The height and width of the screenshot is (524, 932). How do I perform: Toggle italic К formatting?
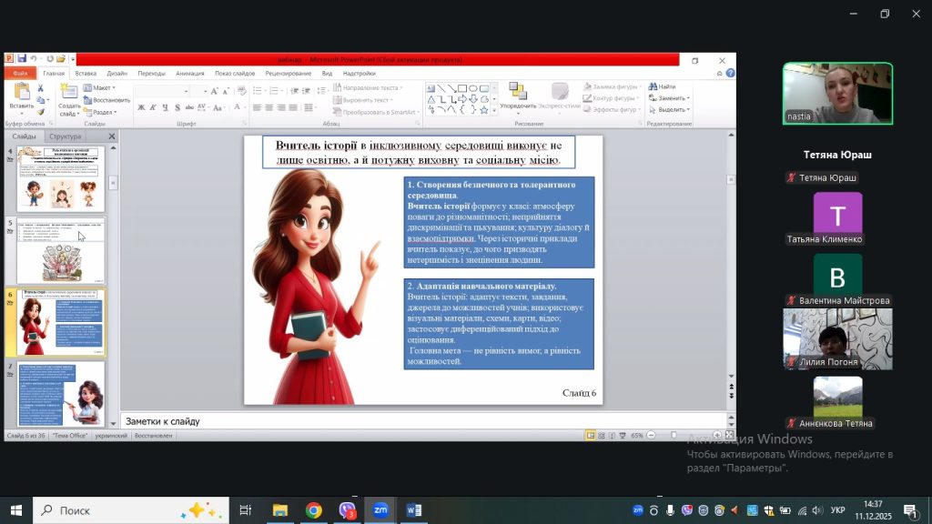coord(154,107)
